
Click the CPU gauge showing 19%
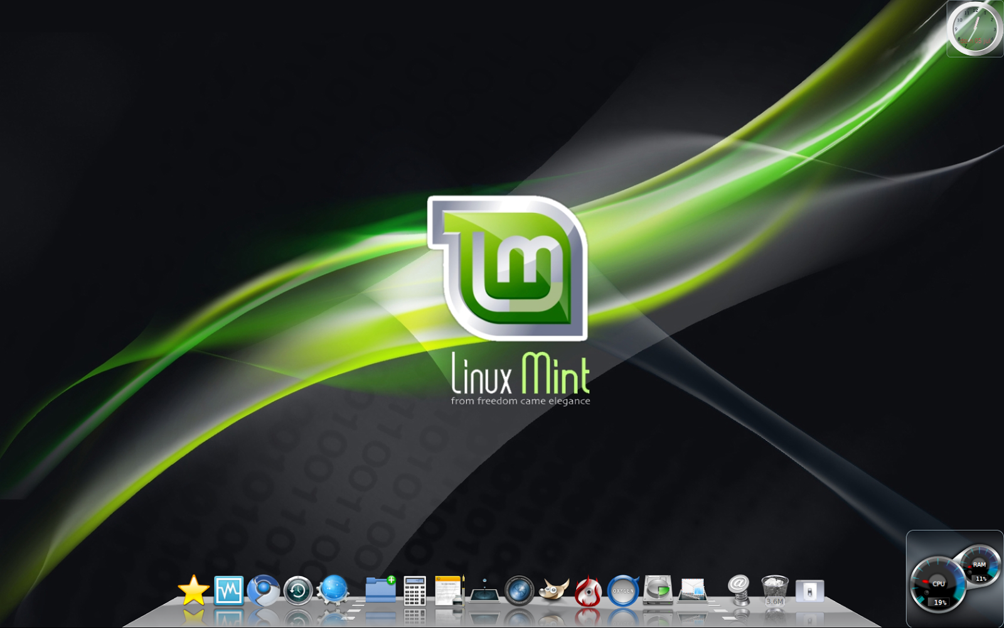(x=939, y=585)
